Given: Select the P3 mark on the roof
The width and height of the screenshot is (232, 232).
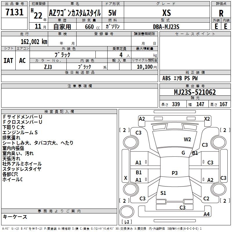Looking at the screenshot, I should click(175, 173).
